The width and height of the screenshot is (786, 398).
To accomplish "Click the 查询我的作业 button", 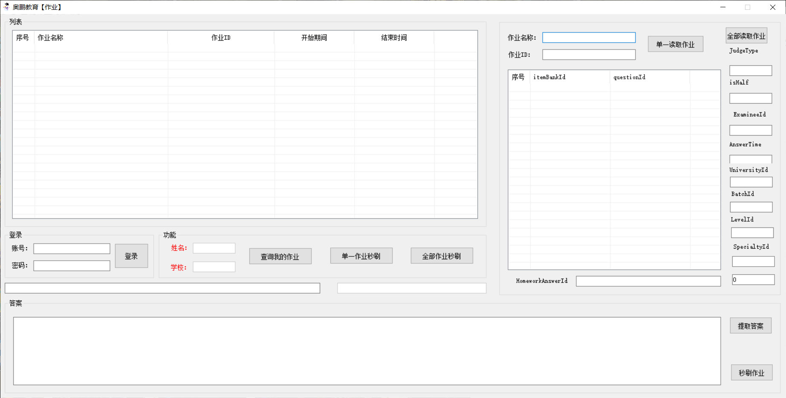I will click(280, 256).
